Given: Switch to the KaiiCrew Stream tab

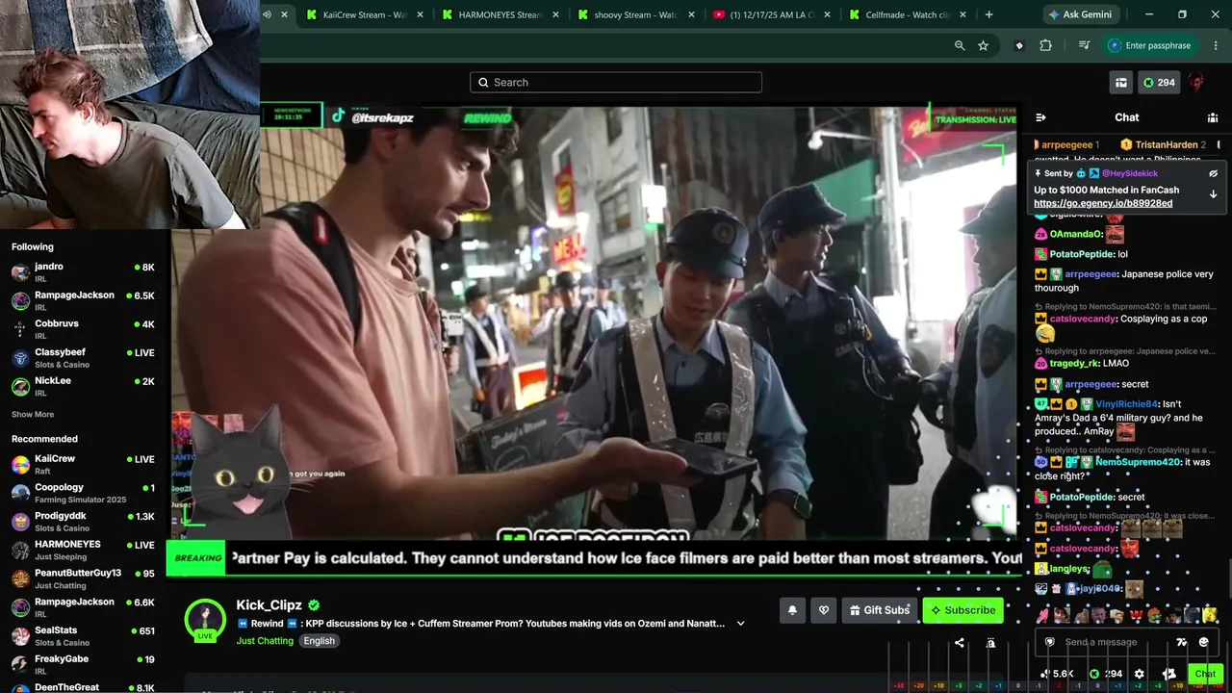Looking at the screenshot, I should pyautogui.click(x=365, y=14).
